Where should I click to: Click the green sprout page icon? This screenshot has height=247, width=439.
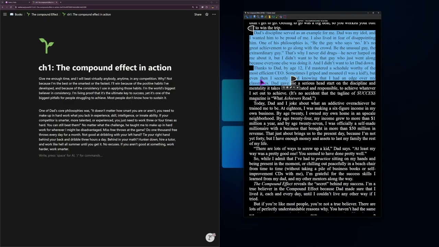pyautogui.click(x=47, y=46)
